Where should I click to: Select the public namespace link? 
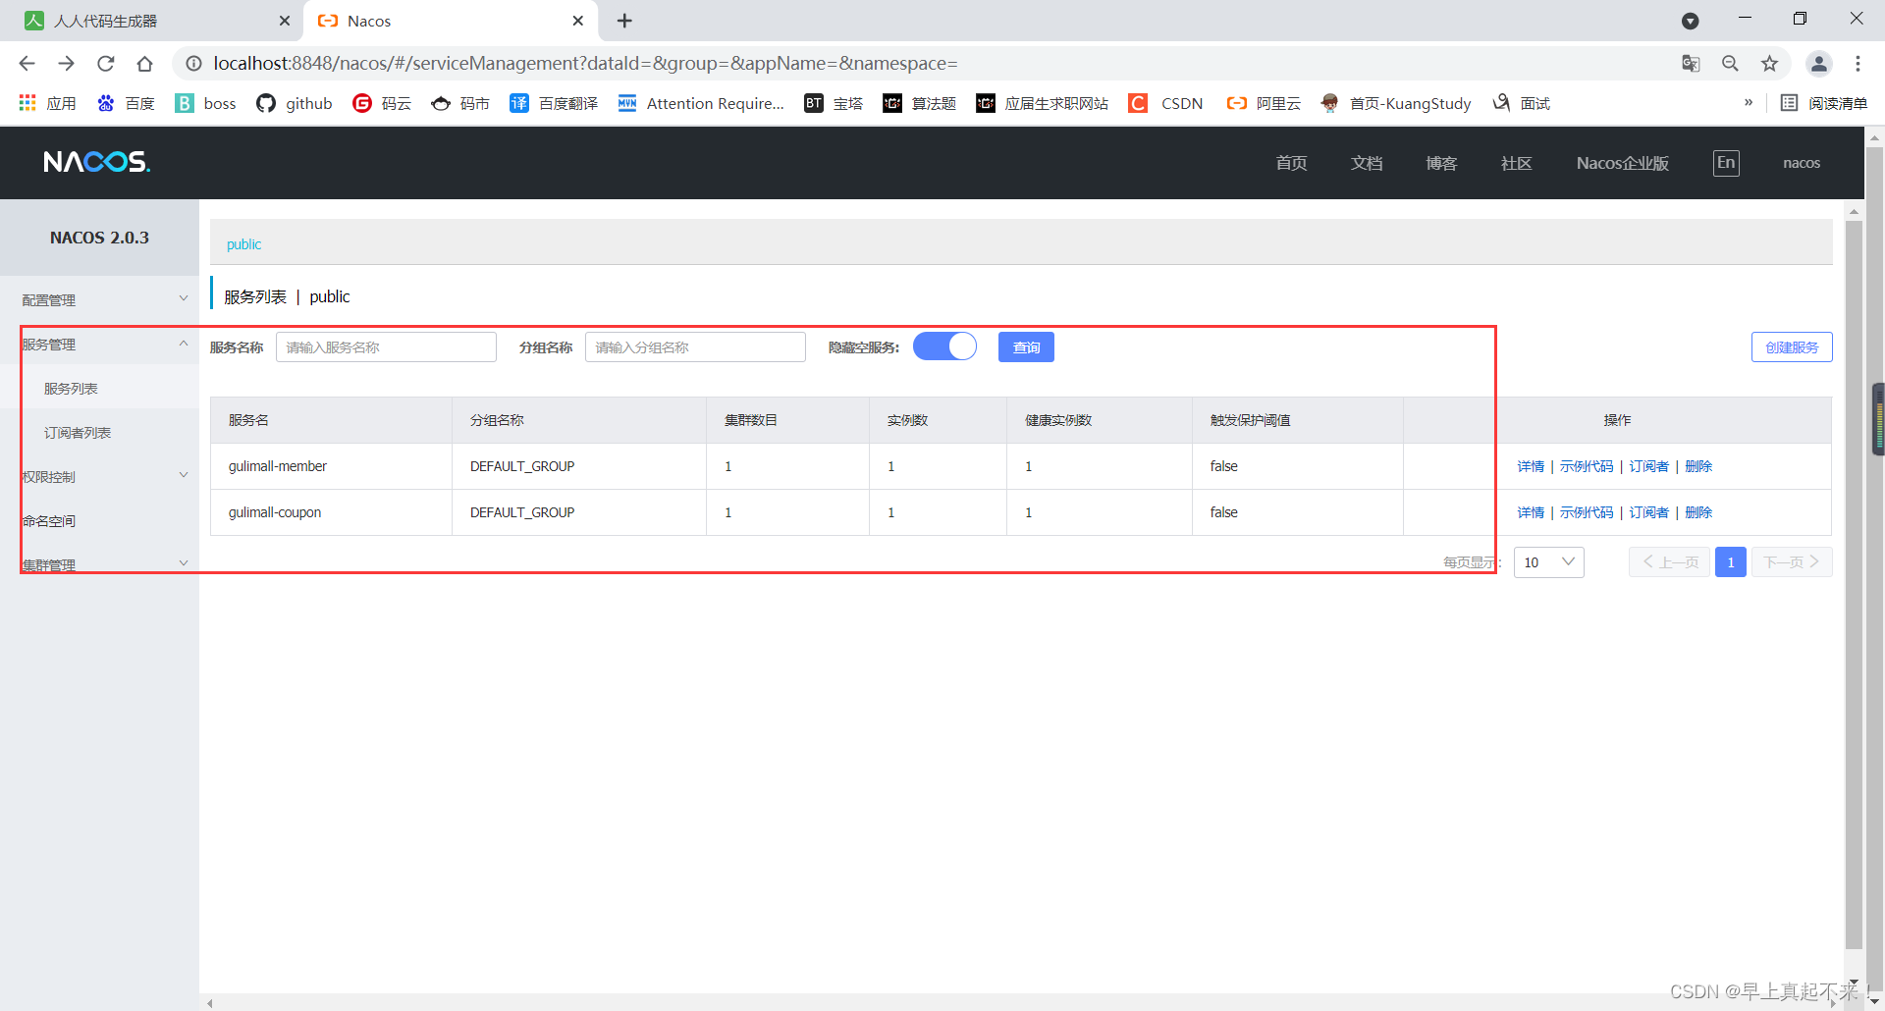coord(243,244)
